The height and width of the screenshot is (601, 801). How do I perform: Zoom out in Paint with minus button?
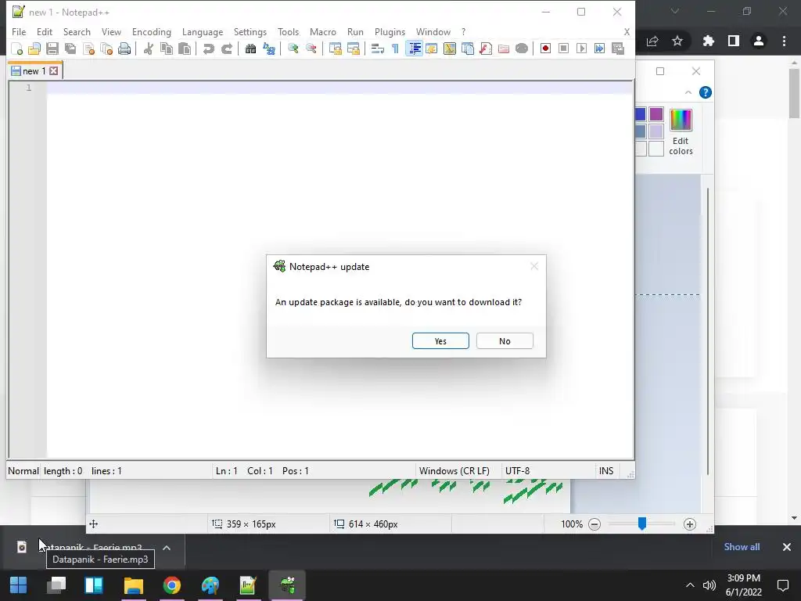coord(594,524)
